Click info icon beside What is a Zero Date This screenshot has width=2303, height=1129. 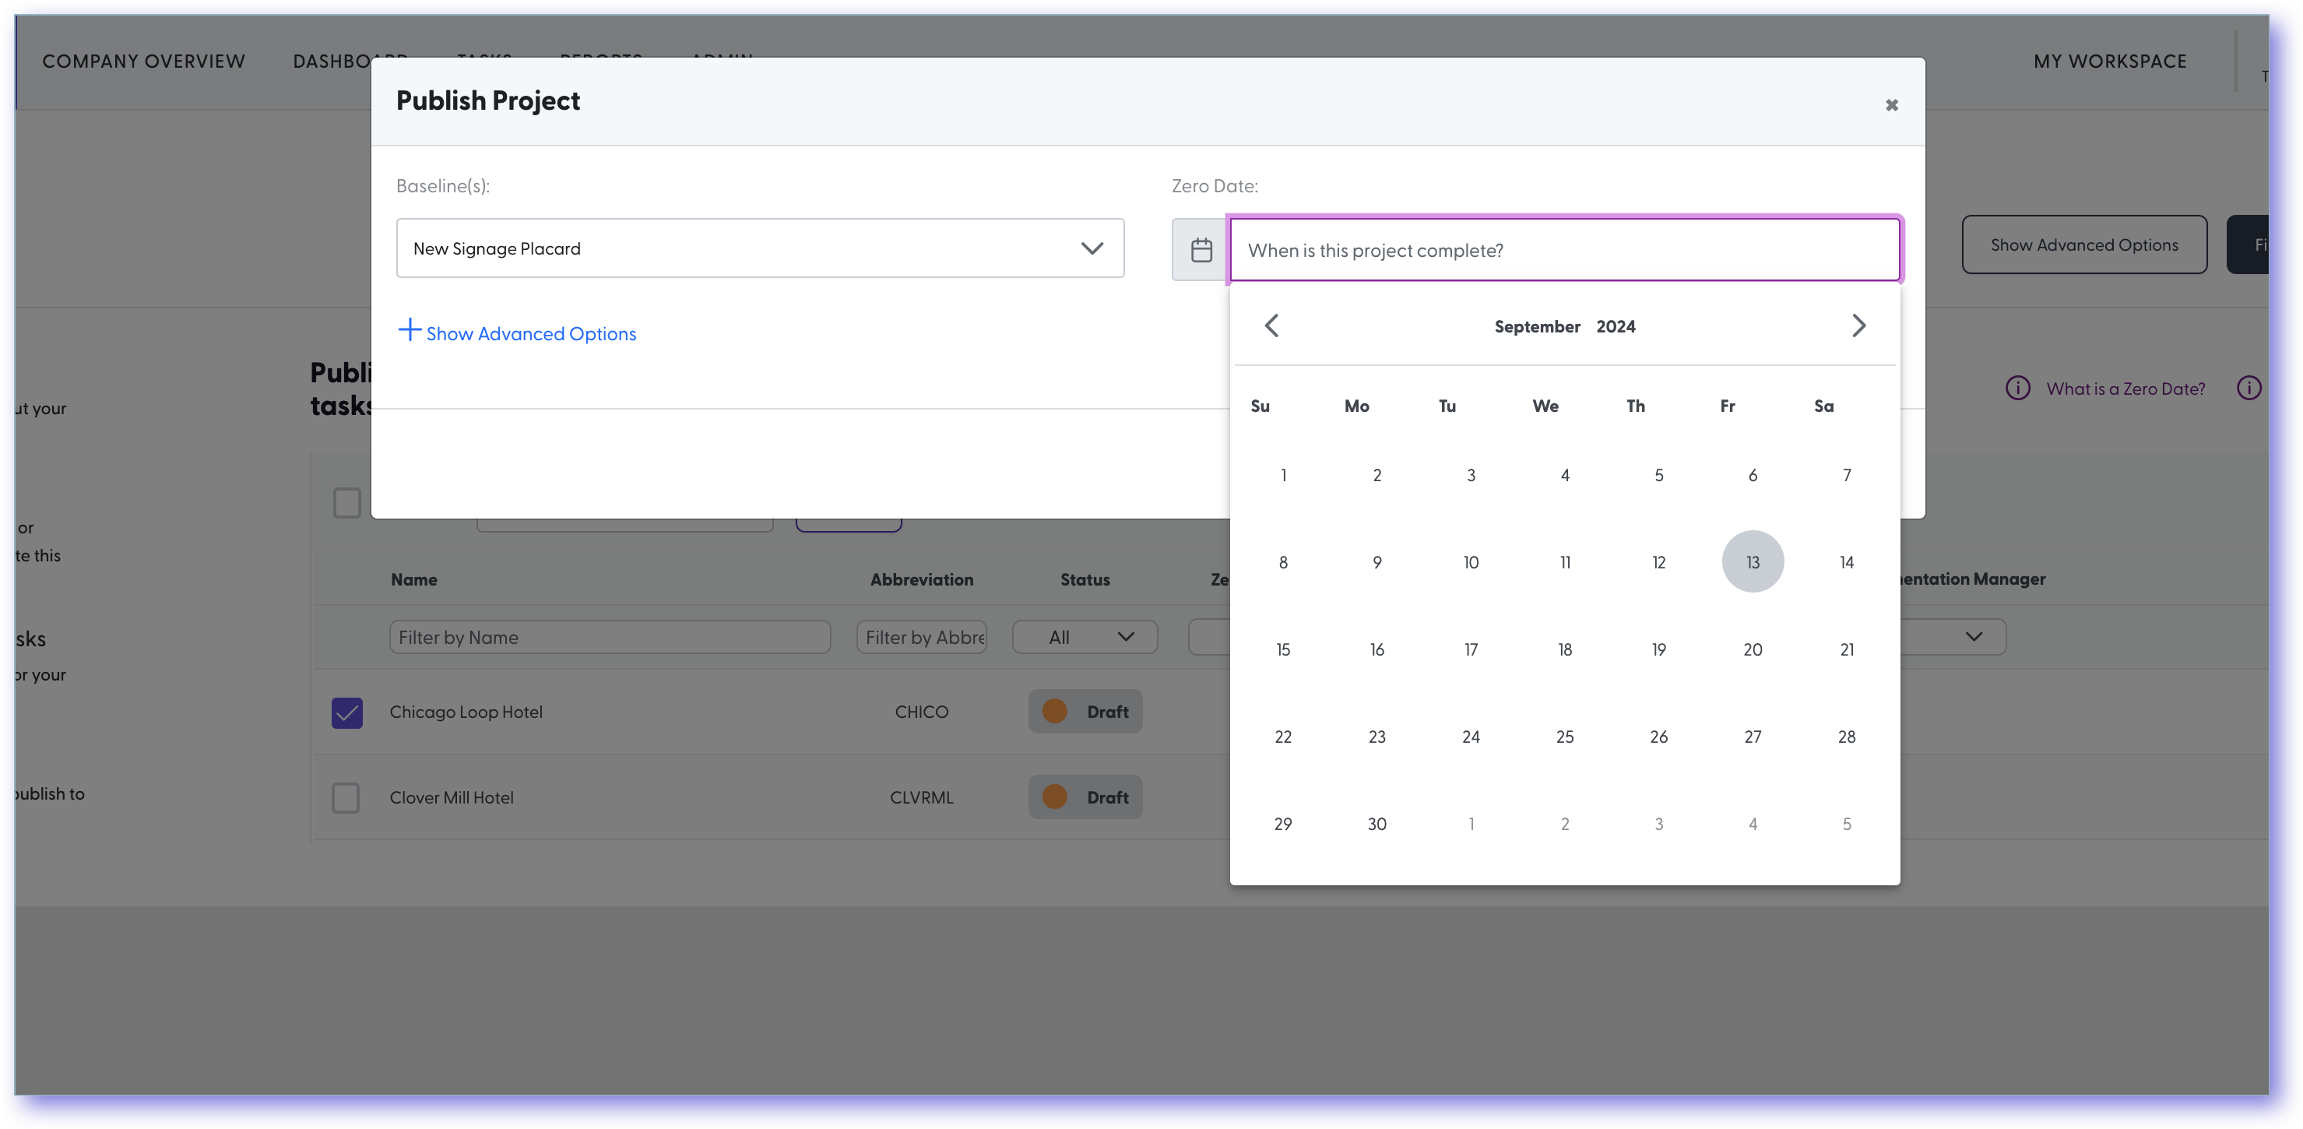2017,388
